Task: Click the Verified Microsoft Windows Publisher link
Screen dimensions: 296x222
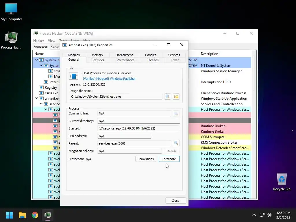Action: [x=109, y=79]
